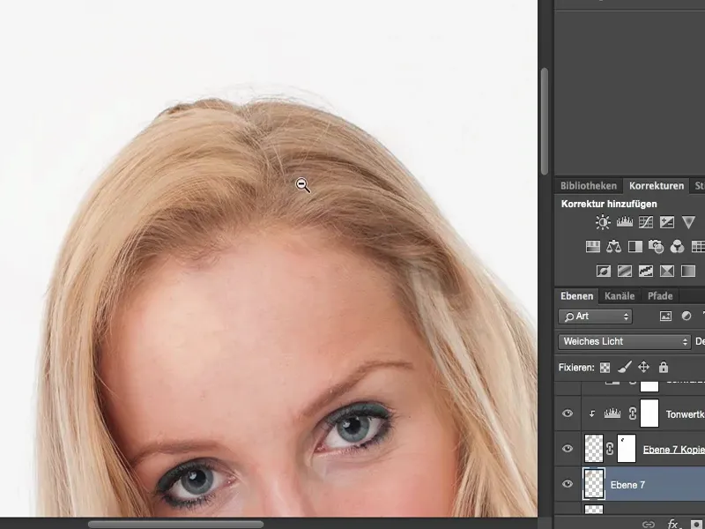705x529 pixels.
Task: Lock all with the padlock icon
Action: (x=664, y=368)
